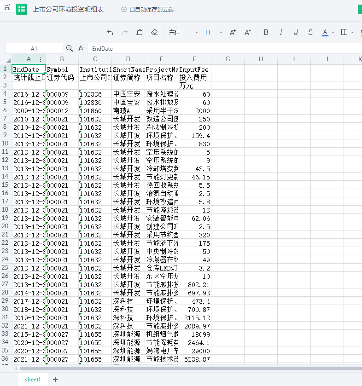This screenshot has width=362, height=386.
Task: Switch to the sheet1 tab
Action: pyautogui.click(x=33, y=380)
